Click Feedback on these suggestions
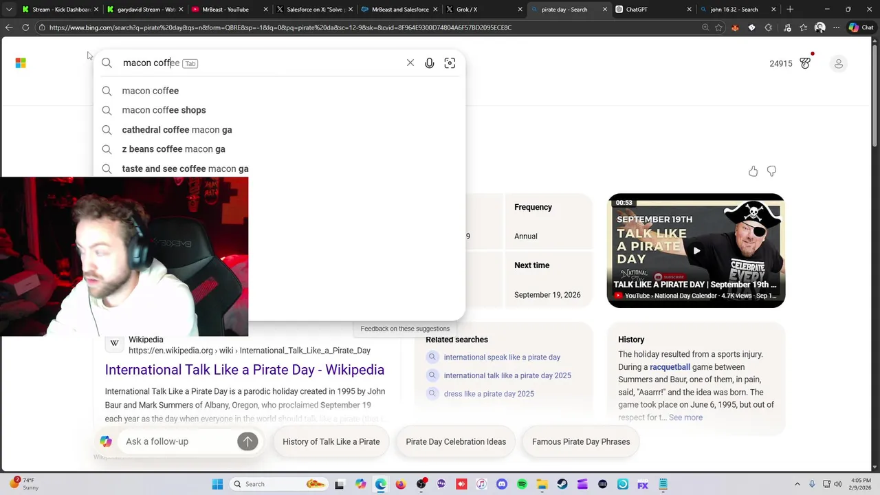 coord(405,329)
